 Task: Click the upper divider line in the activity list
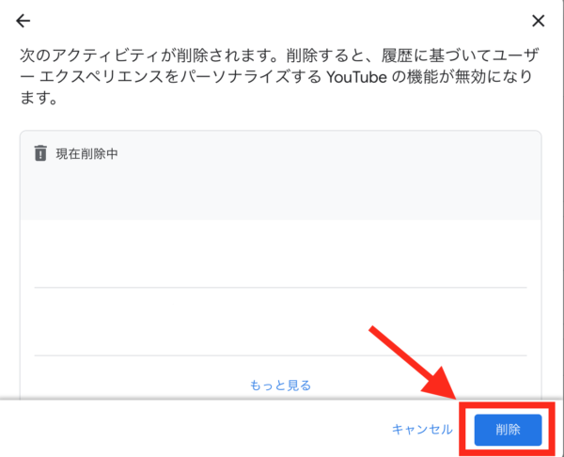(x=280, y=288)
